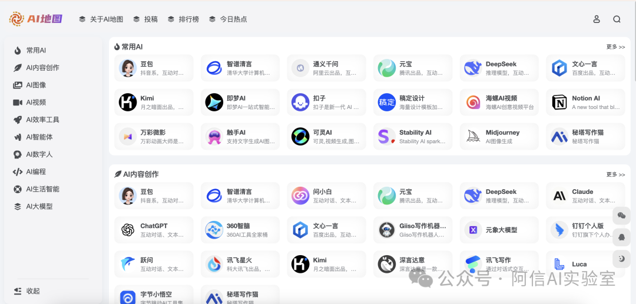
Task: Open 今日热点 menu item
Action: tap(228, 19)
